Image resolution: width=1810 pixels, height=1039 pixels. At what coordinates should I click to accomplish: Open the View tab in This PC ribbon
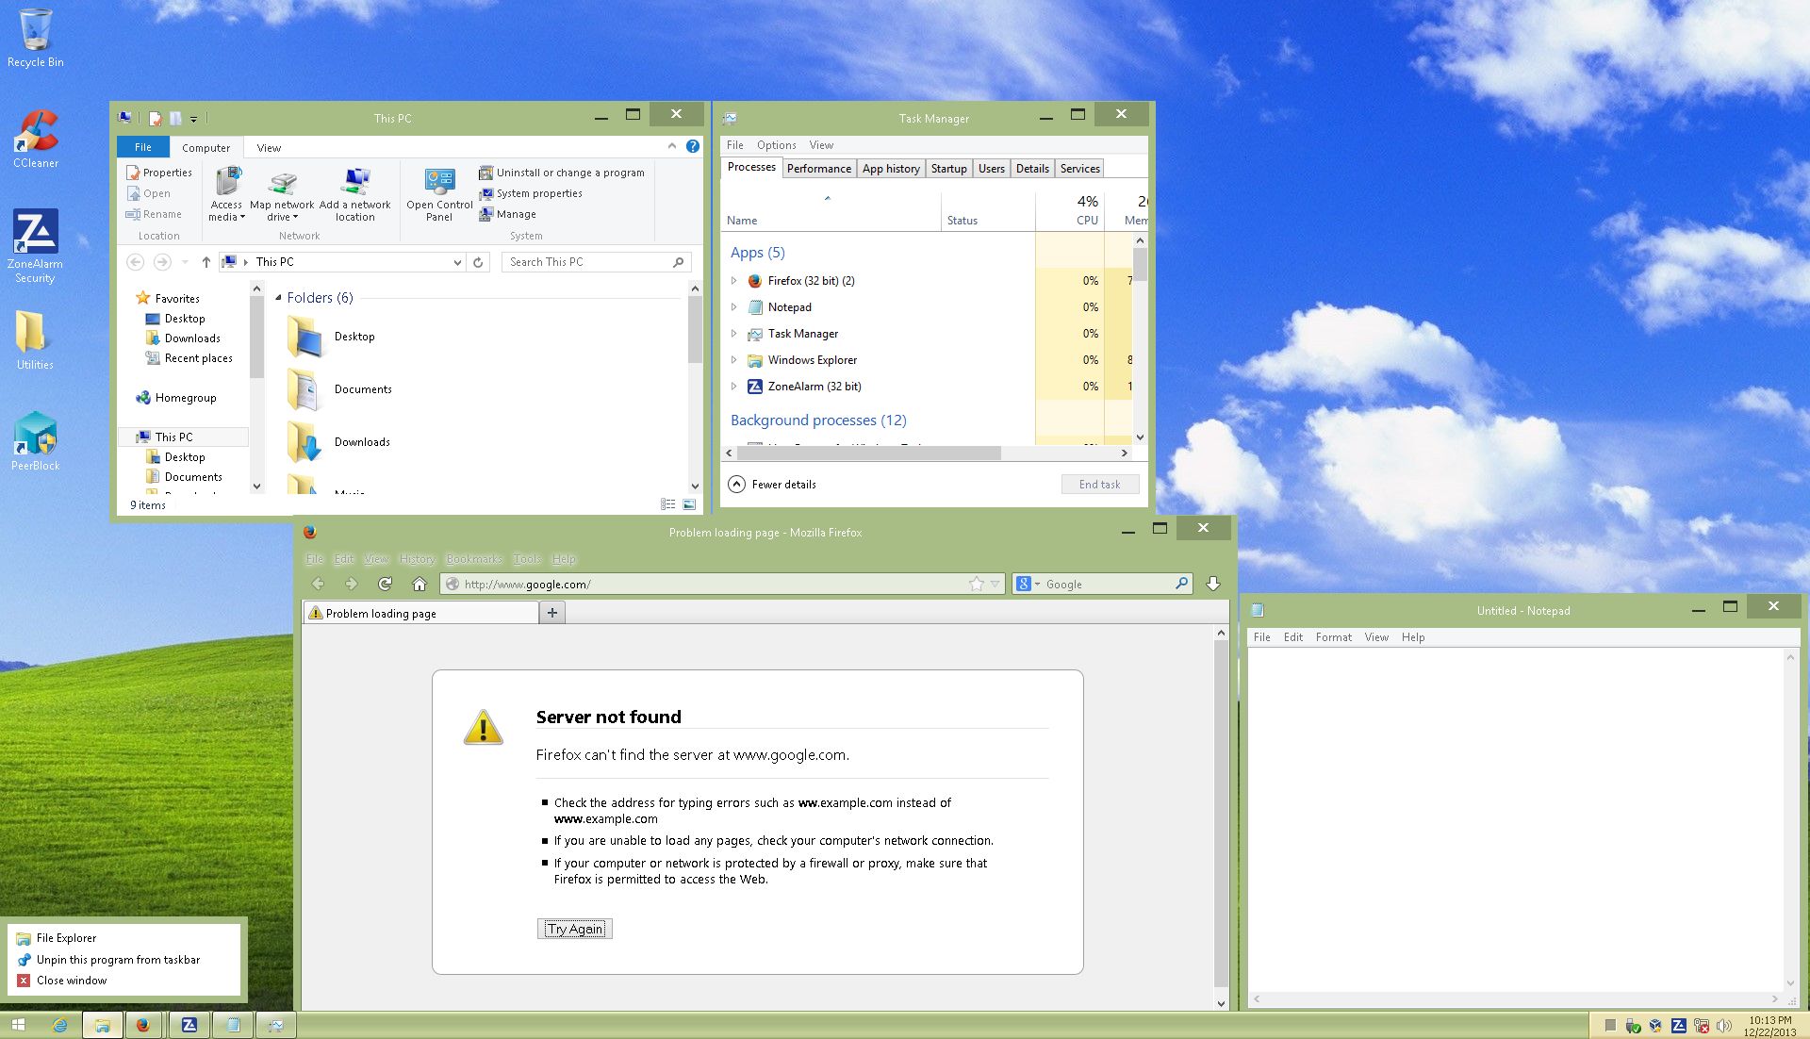click(x=269, y=148)
